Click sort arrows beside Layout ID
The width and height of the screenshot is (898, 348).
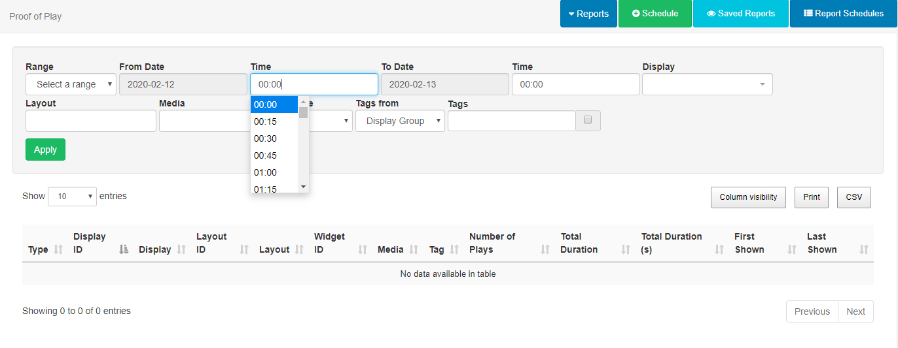tap(245, 249)
